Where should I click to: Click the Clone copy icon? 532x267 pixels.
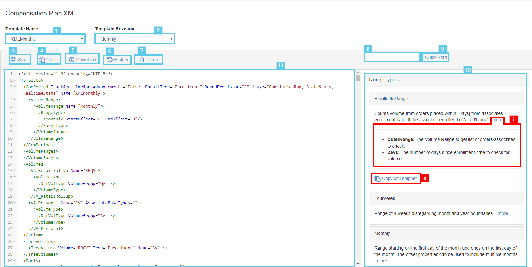[42, 60]
